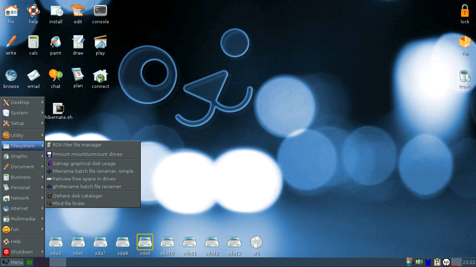Mount the sda5 drive icon

(78, 242)
